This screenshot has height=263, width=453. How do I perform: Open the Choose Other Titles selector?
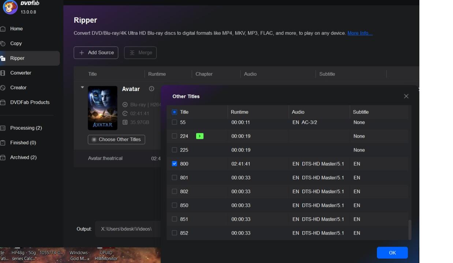pos(116,140)
